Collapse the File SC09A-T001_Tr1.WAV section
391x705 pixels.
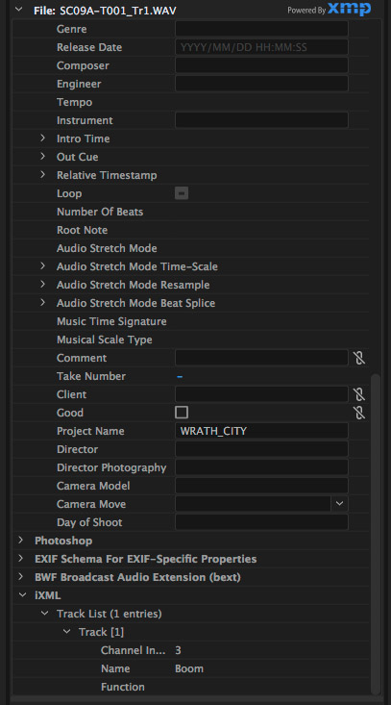click(19, 9)
